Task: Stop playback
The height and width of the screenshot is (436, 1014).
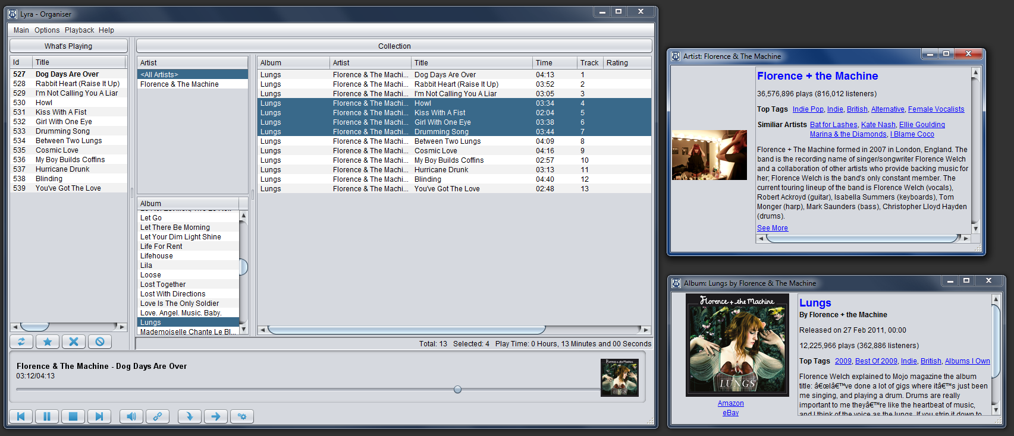Action: click(73, 416)
